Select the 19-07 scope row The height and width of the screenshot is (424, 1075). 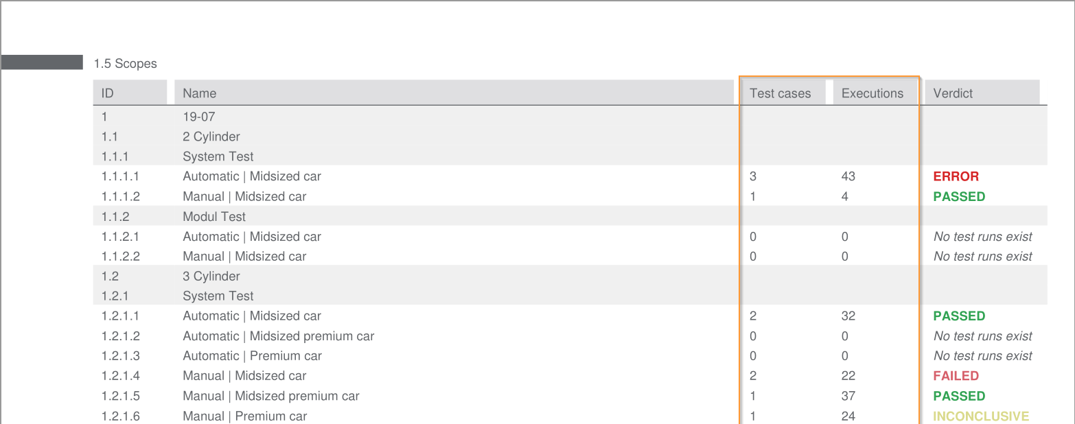(x=199, y=117)
